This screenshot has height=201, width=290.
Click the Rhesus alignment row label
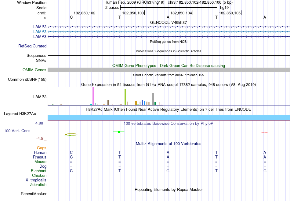40,157
